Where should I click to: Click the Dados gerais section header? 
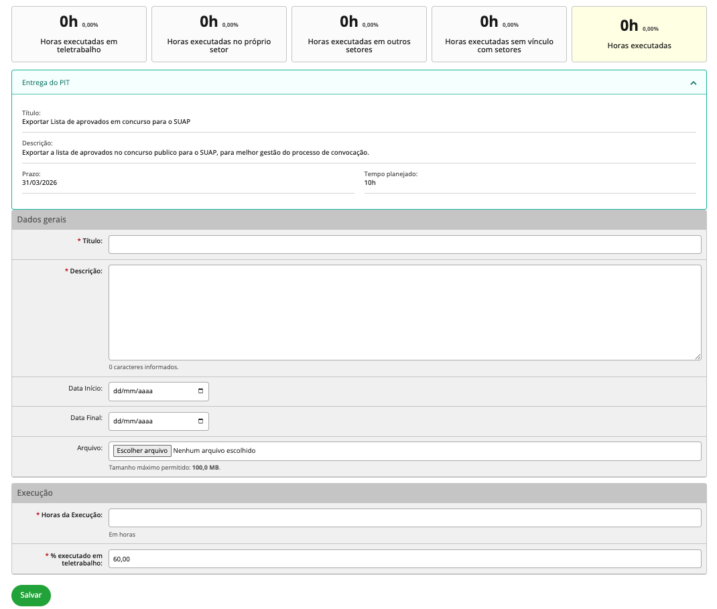click(358, 220)
